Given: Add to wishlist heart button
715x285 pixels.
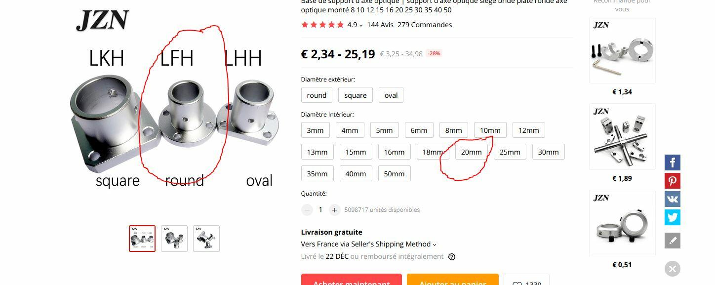Looking at the screenshot, I should coord(526,280).
